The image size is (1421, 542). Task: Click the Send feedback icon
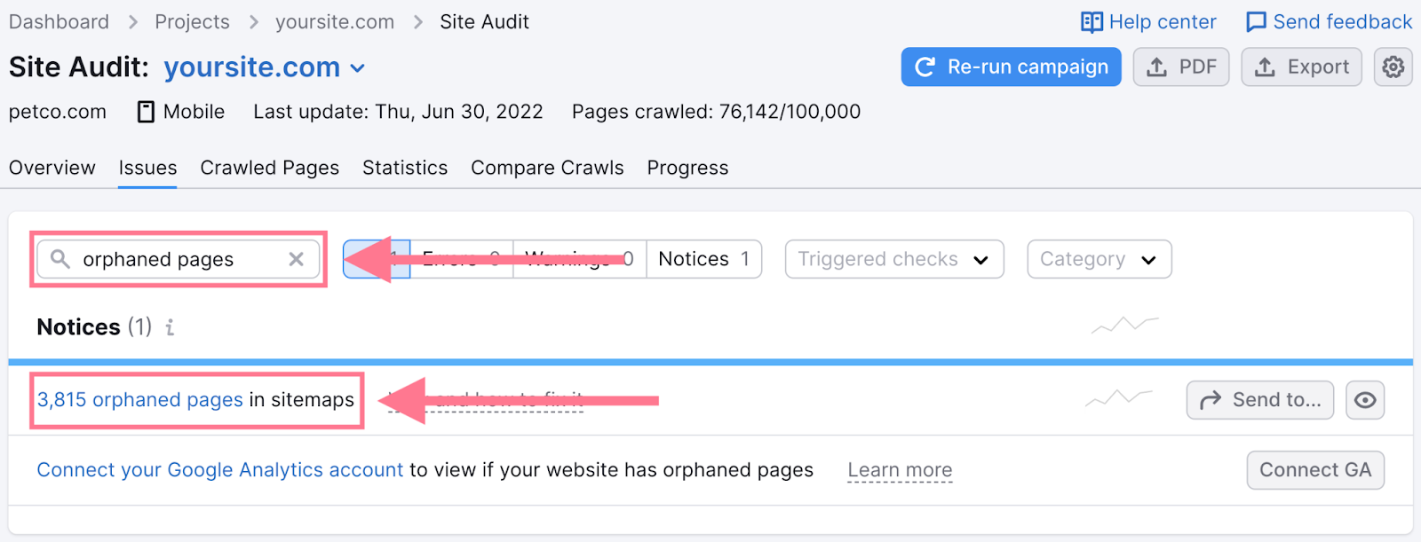1258,21
